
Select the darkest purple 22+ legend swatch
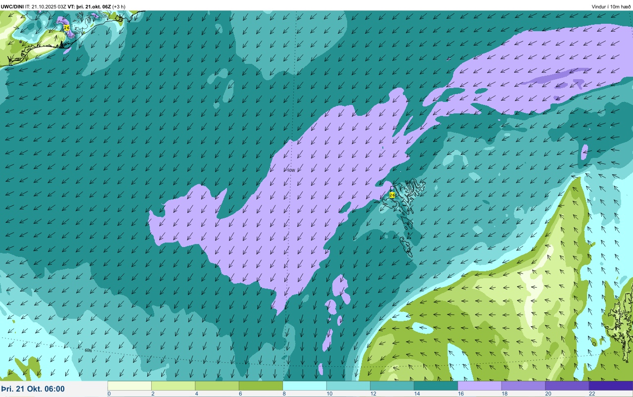611,386
